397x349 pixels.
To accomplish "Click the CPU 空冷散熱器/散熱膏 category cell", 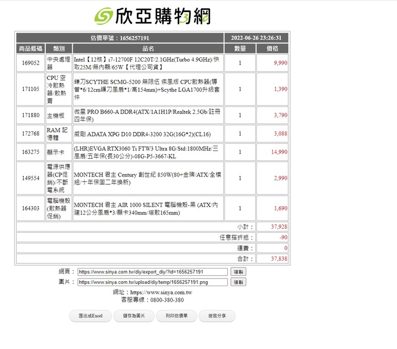I will [x=59, y=89].
